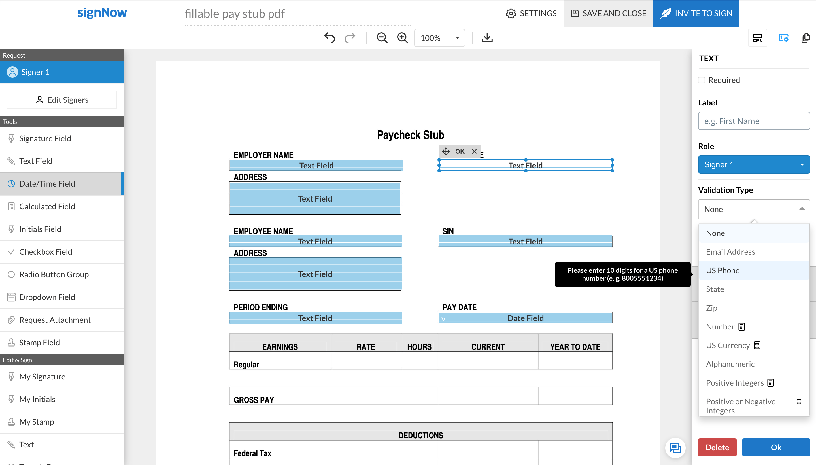Select the Radio Button Group tool
Viewport: 816px width, 465px height.
(x=54, y=274)
